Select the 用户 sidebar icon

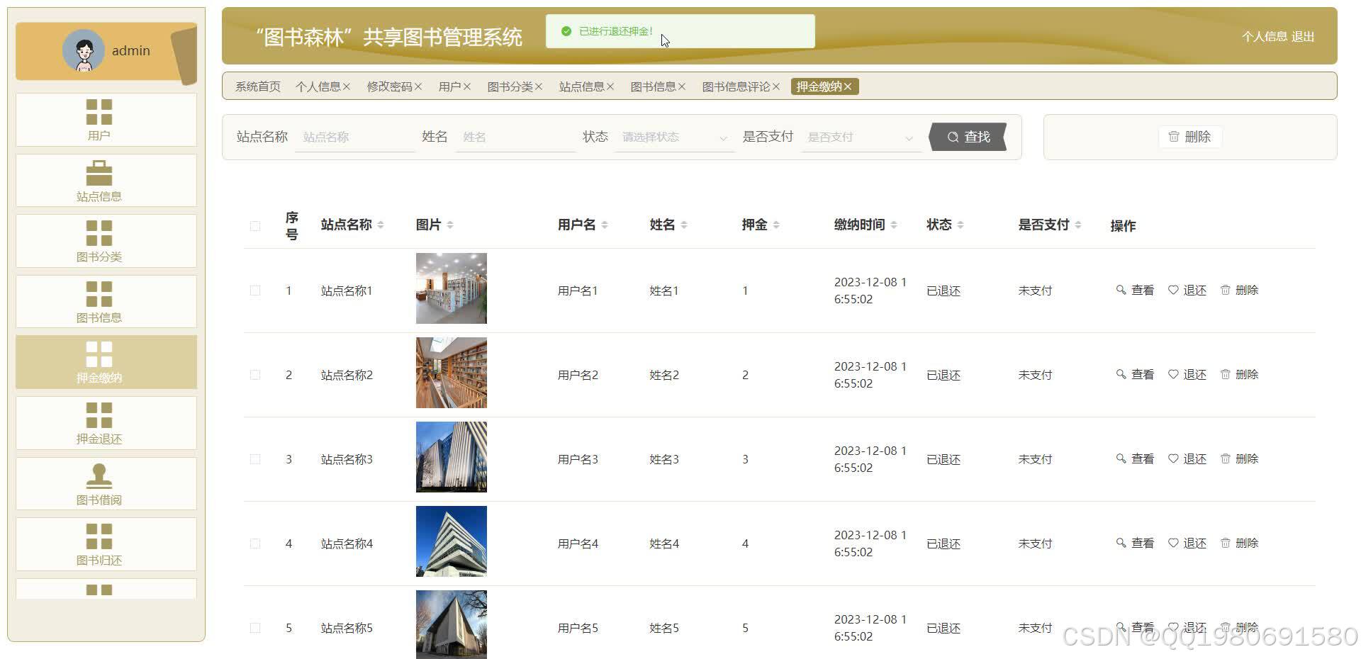(x=99, y=118)
